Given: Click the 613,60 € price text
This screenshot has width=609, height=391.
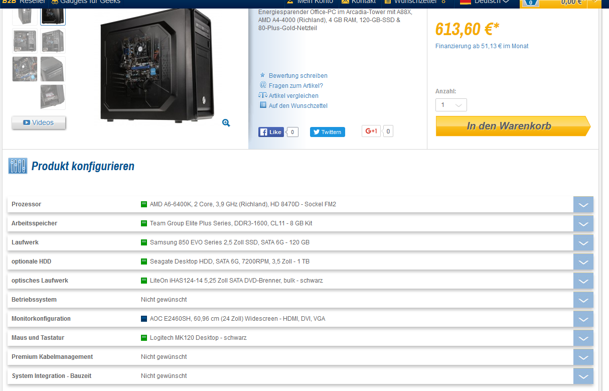Looking at the screenshot, I should click(x=467, y=30).
